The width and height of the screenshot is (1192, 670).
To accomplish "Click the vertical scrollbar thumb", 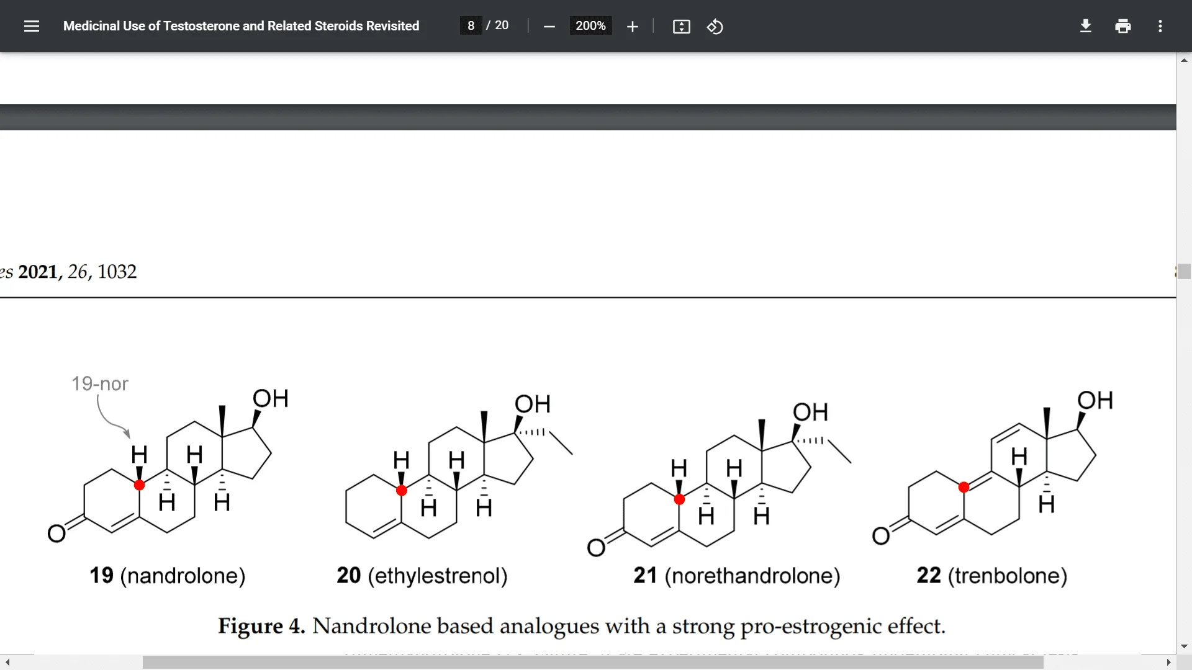I will click(x=1184, y=272).
